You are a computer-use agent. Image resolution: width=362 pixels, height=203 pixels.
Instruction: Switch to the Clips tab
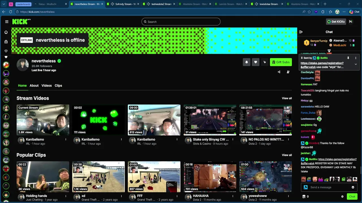[x=58, y=86]
